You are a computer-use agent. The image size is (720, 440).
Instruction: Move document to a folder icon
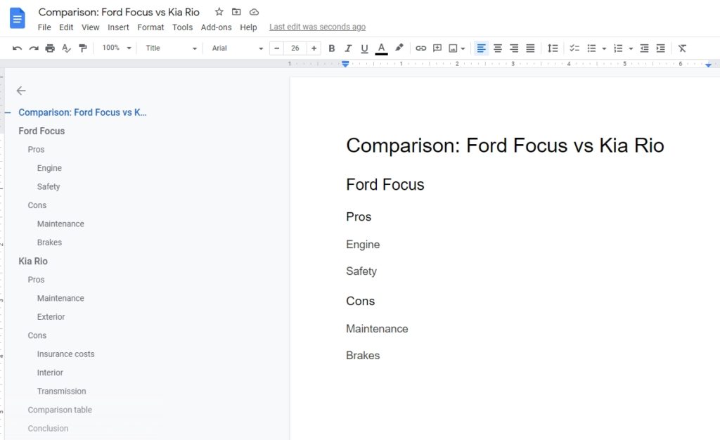click(x=236, y=12)
